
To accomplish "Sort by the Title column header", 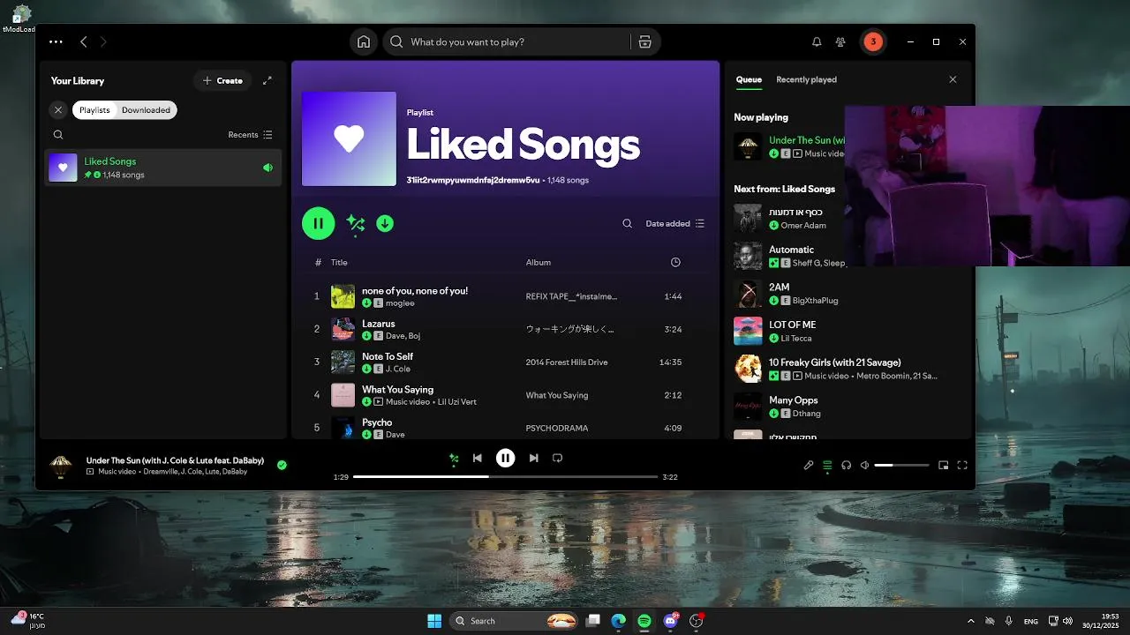I will [339, 262].
